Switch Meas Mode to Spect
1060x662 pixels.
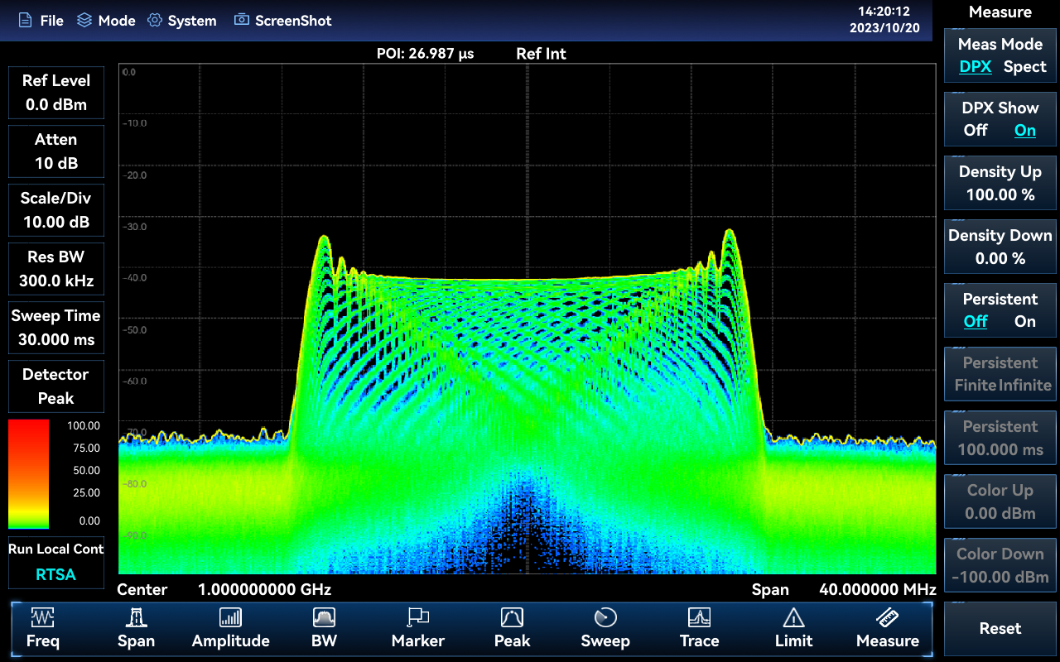pos(1024,67)
